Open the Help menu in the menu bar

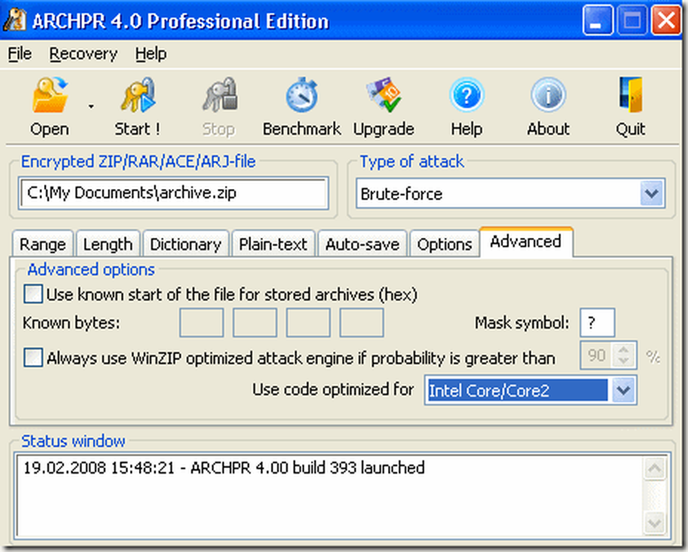tap(151, 54)
